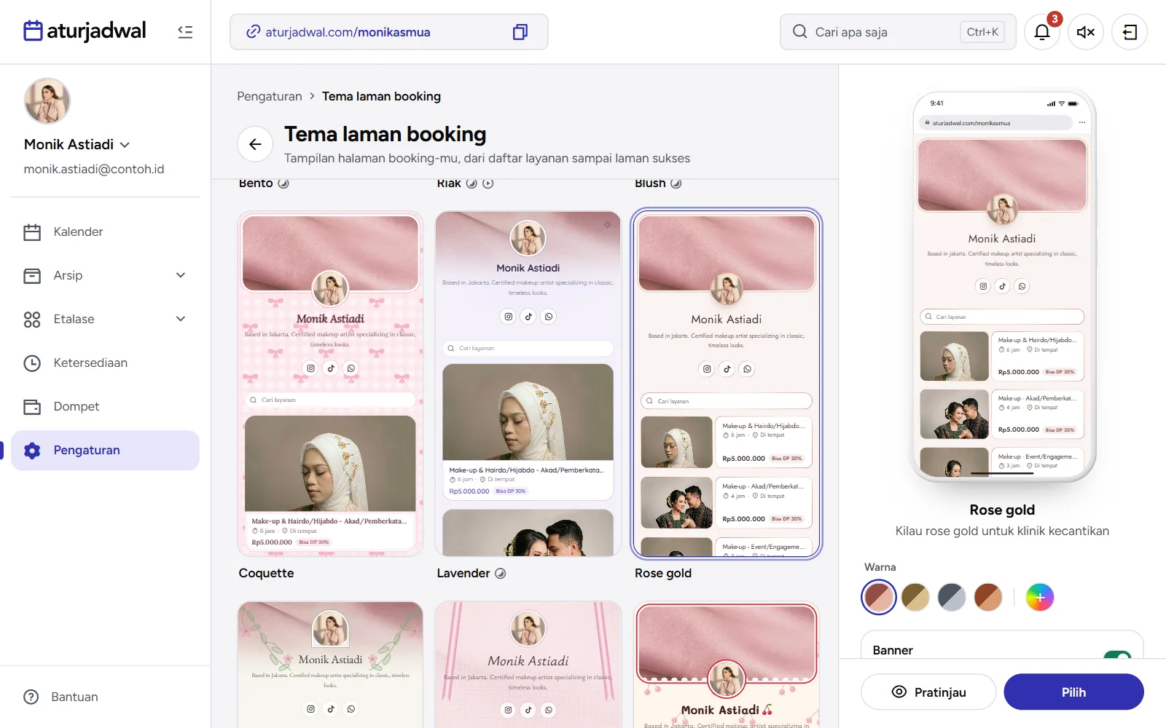Choose the slate gray color swatch
Viewport: 1166px width, 728px height.
(x=952, y=597)
